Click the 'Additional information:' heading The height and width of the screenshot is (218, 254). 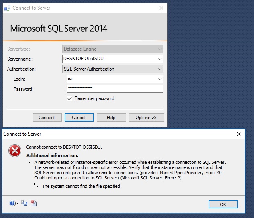point(52,155)
